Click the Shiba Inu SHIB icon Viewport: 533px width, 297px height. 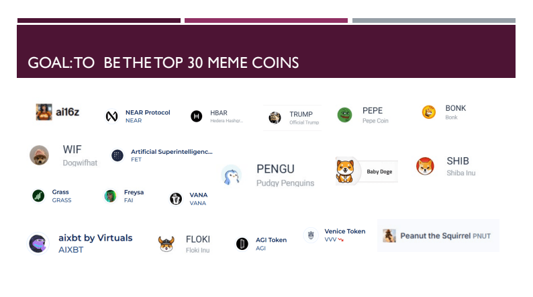pyautogui.click(x=425, y=166)
